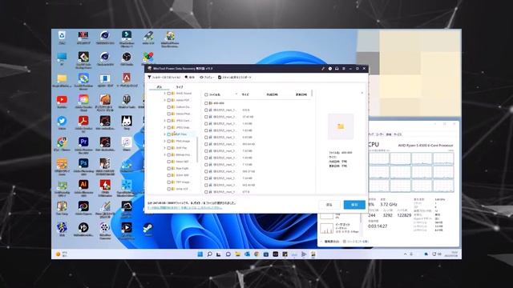
Task: Expand the JPEG Cam... tree node
Action: pos(164,121)
